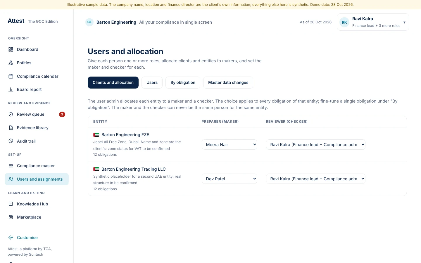
Task: Click the Board report chart icon
Action: click(x=11, y=89)
